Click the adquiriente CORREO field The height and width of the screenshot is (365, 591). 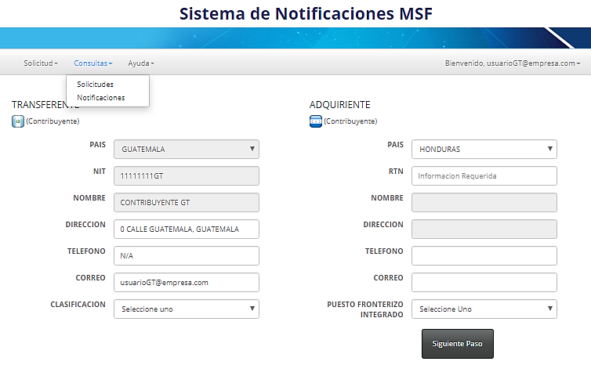coord(484,283)
